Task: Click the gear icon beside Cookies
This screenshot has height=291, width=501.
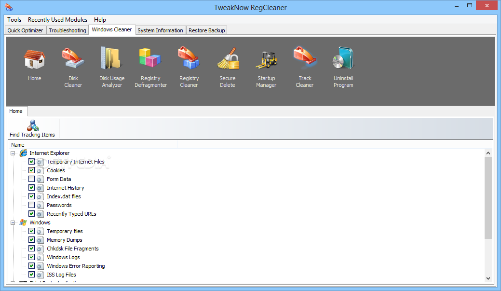Action: pos(40,170)
